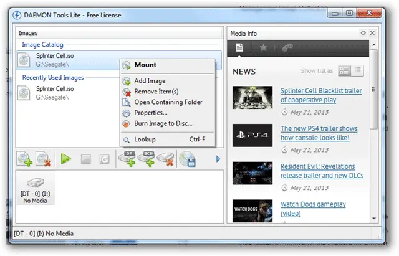Click the status bar text [DT - 0] (I:) No Media

[44, 234]
